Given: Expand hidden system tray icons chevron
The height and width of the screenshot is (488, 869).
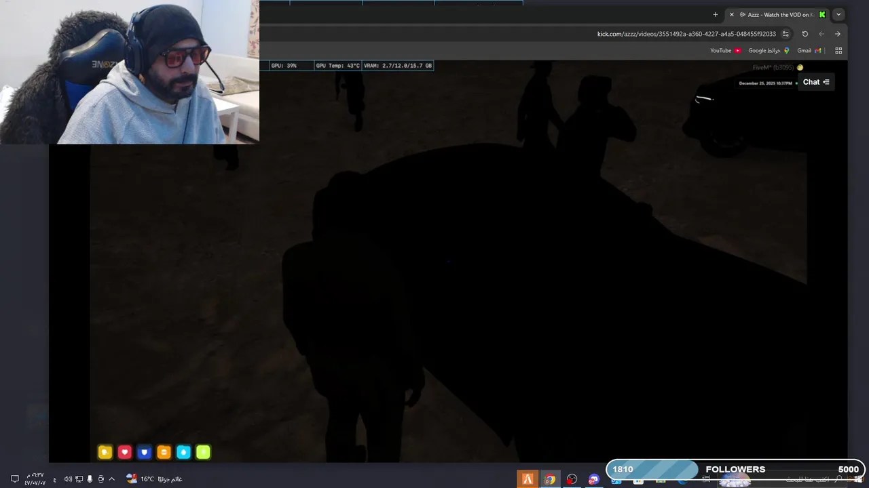Looking at the screenshot, I should [111, 479].
